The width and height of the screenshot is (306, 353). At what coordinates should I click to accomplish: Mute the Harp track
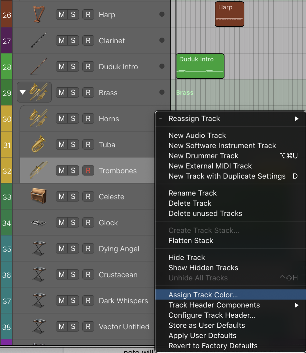pyautogui.click(x=61, y=14)
